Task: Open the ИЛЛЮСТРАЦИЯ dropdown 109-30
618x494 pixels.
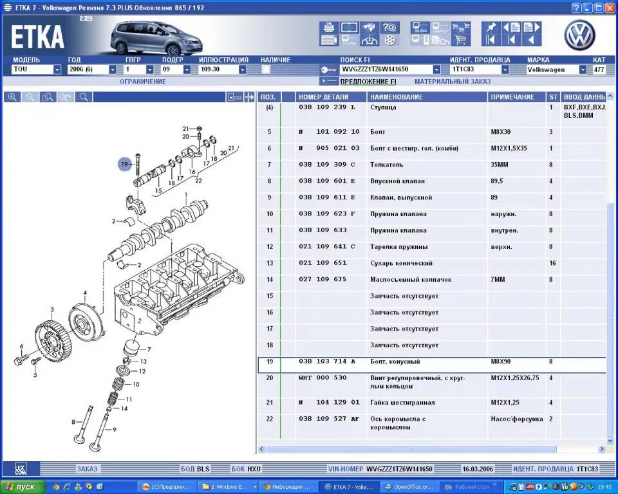Action: click(x=243, y=69)
